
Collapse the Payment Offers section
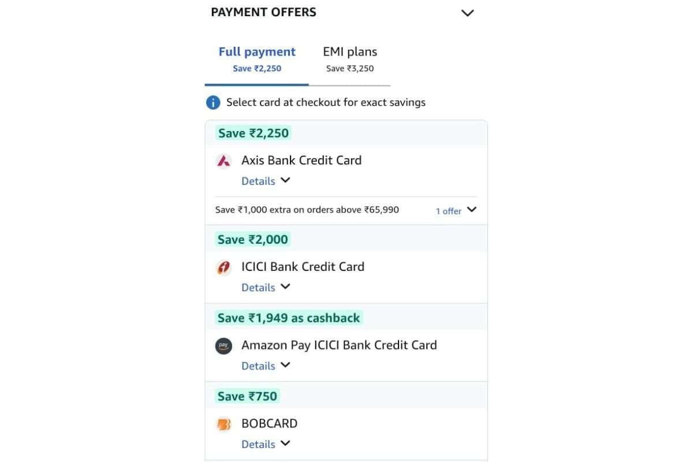point(468,12)
